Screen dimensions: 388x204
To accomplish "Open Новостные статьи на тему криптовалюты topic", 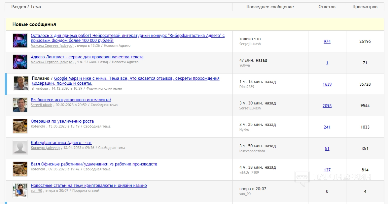I will click(88, 186).
